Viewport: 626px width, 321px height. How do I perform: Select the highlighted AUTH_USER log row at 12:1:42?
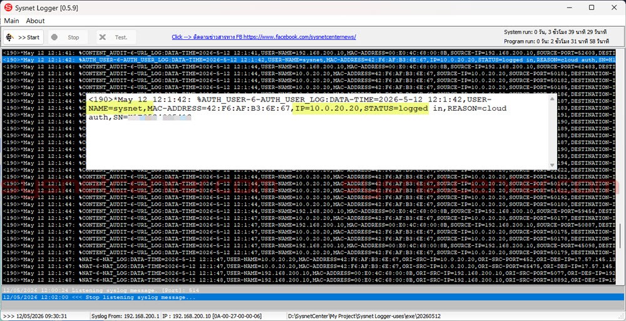coord(309,59)
